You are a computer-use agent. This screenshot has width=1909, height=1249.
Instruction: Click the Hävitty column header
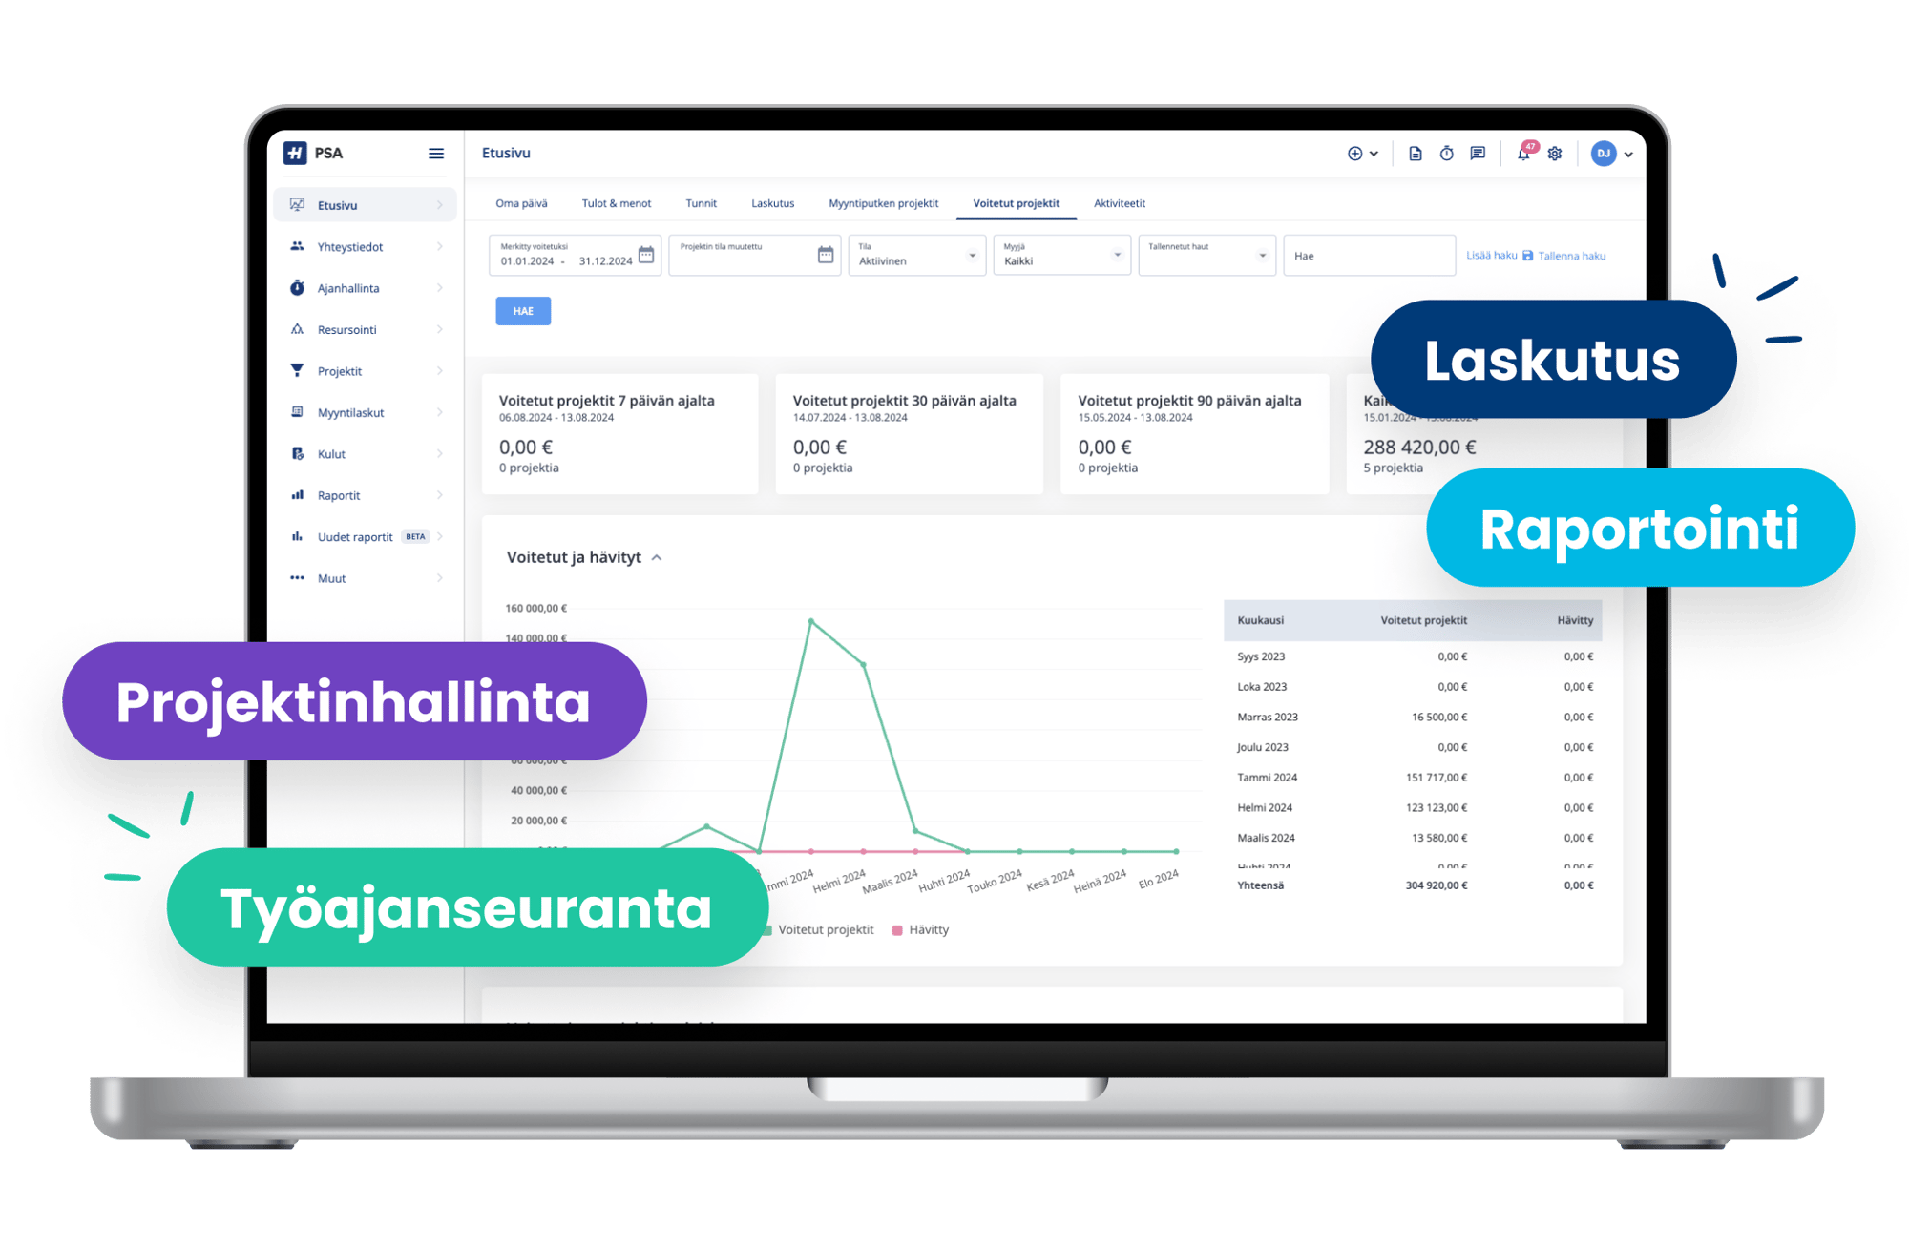point(1575,620)
